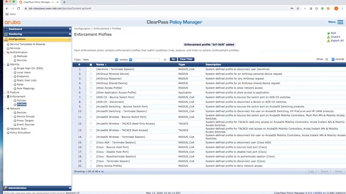Sort by the Name column header
The height and width of the screenshot is (194, 346).
(x=100, y=65)
